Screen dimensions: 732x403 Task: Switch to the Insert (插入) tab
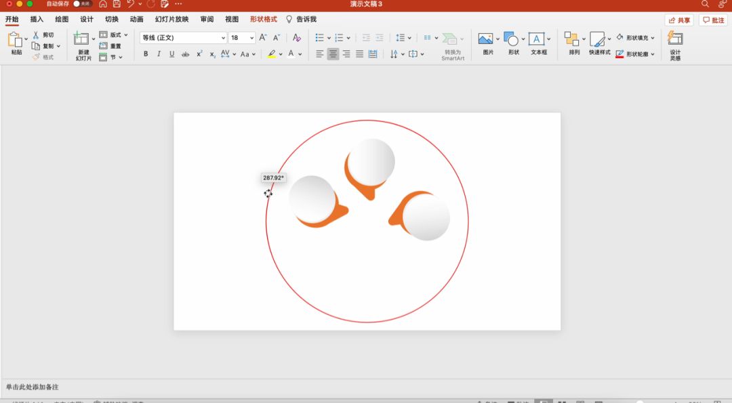(37, 20)
